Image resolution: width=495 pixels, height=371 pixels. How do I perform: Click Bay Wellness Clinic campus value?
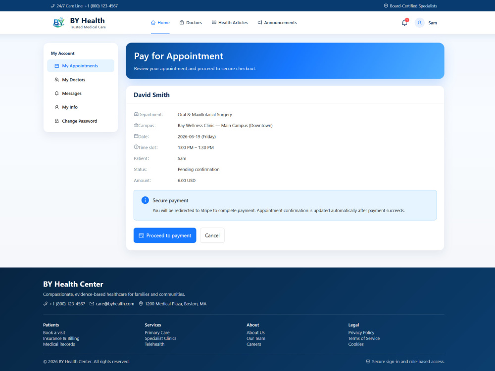coord(225,126)
